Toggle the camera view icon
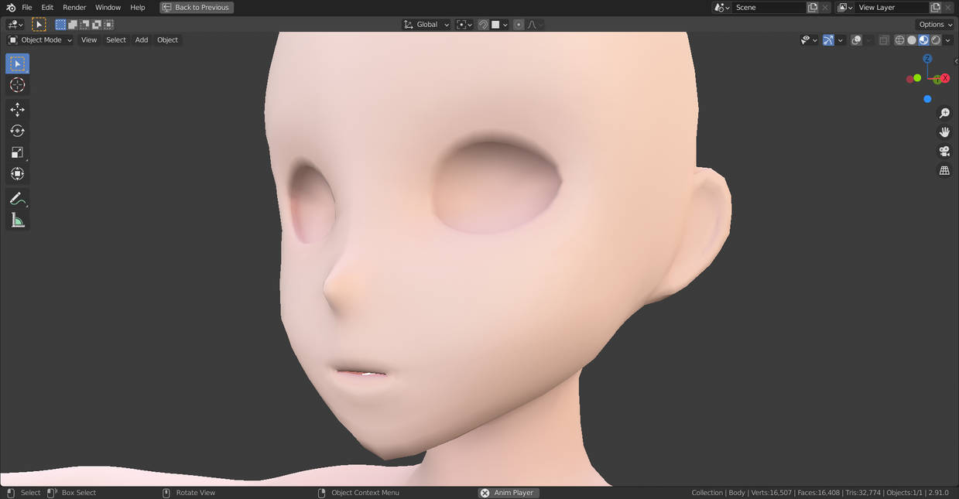Screen dimensions: 959x499 coord(944,152)
